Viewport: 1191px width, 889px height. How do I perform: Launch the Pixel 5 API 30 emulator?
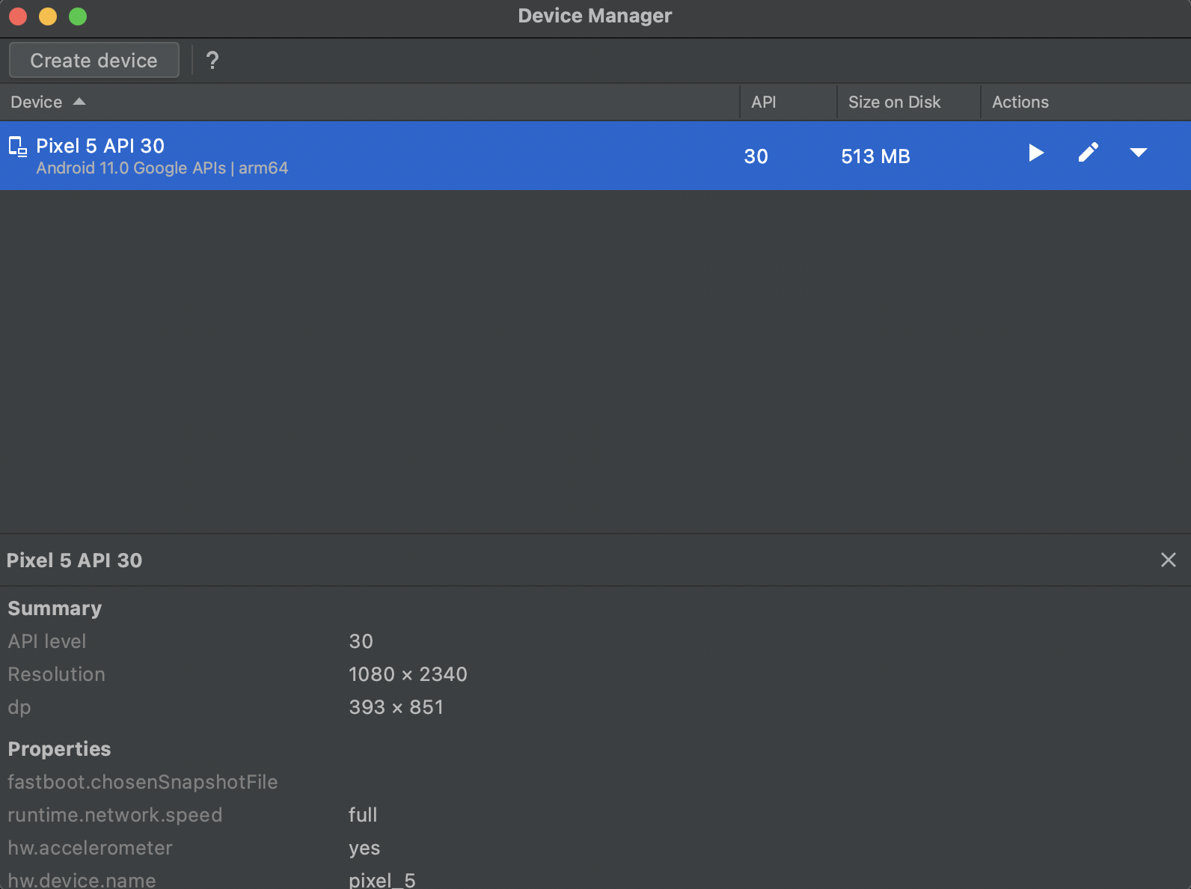tap(1036, 153)
